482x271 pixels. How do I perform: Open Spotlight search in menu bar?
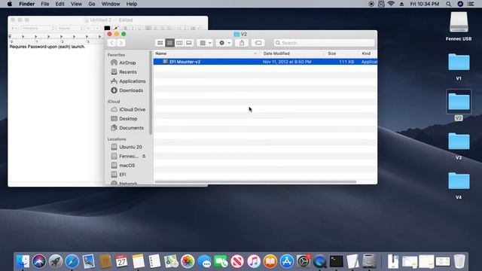click(449, 4)
